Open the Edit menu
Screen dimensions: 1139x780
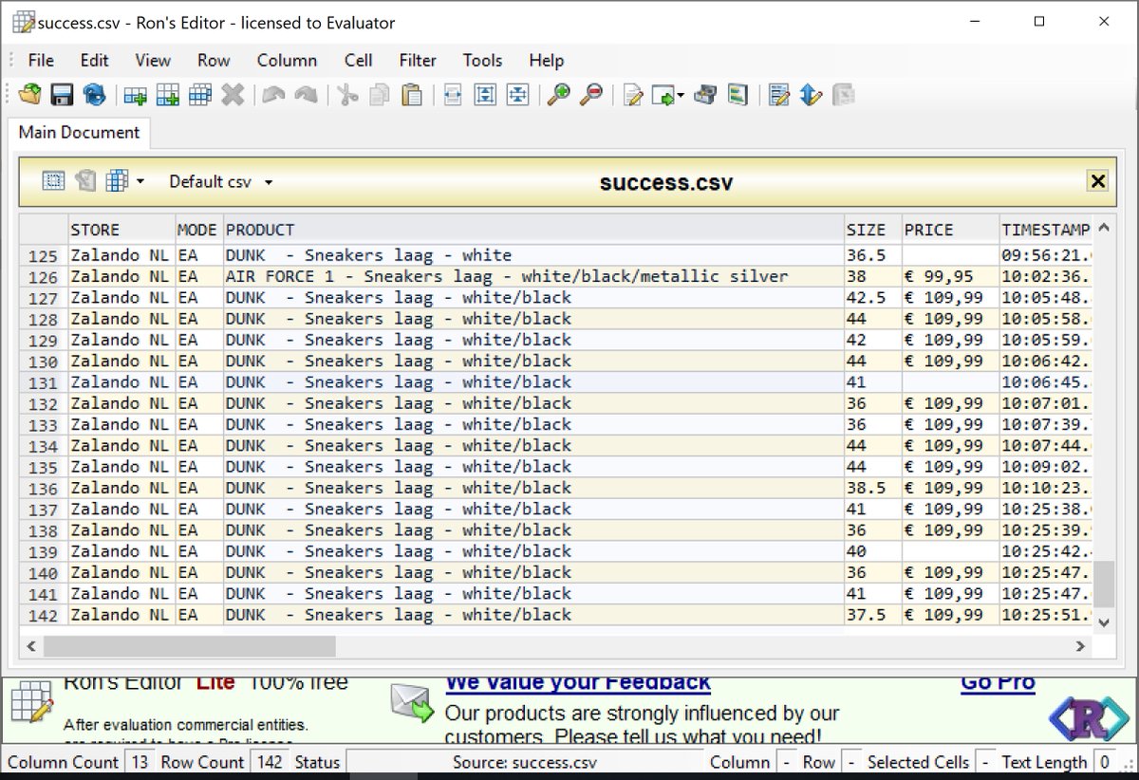[x=94, y=60]
